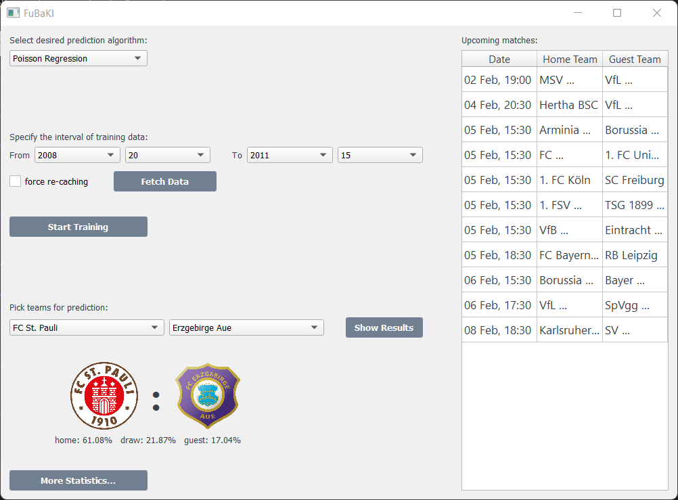Viewport: 678px width, 500px height.
Task: Click the Home Team column header
Action: coord(570,60)
